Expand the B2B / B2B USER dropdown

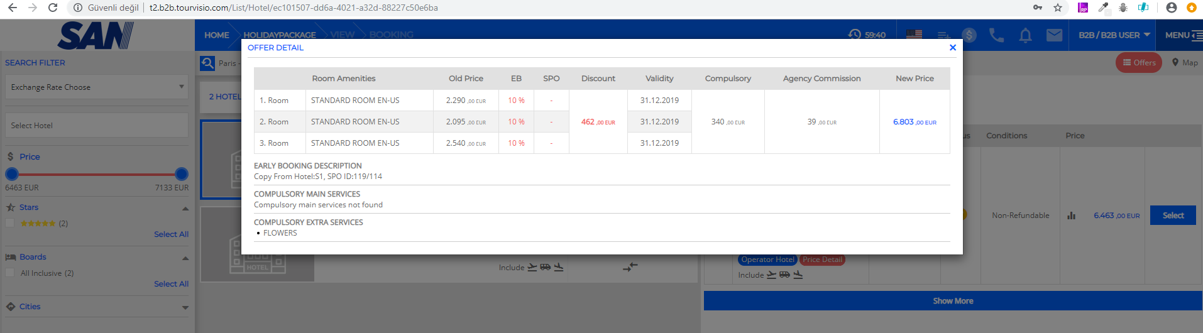pyautogui.click(x=1114, y=35)
